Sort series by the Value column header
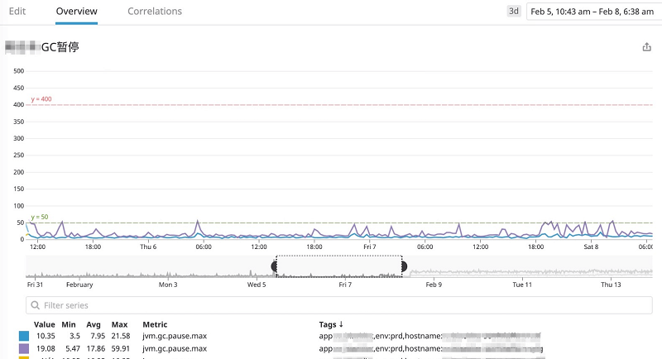Viewport: 662px width, 359px height. [45, 324]
